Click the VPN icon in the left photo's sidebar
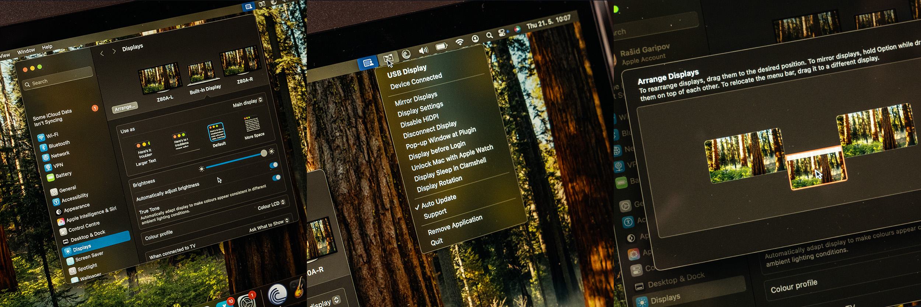Image resolution: width=921 pixels, height=307 pixels. 48,167
